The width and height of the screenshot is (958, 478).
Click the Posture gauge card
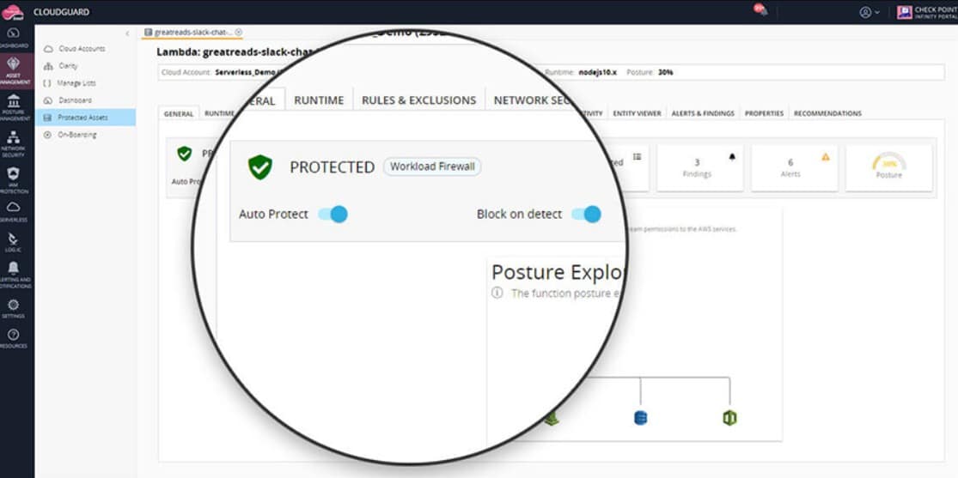tap(889, 167)
